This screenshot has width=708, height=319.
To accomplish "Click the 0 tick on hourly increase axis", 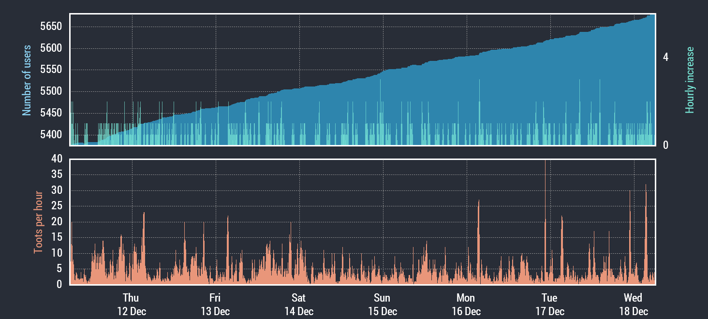I will pyautogui.click(x=665, y=145).
